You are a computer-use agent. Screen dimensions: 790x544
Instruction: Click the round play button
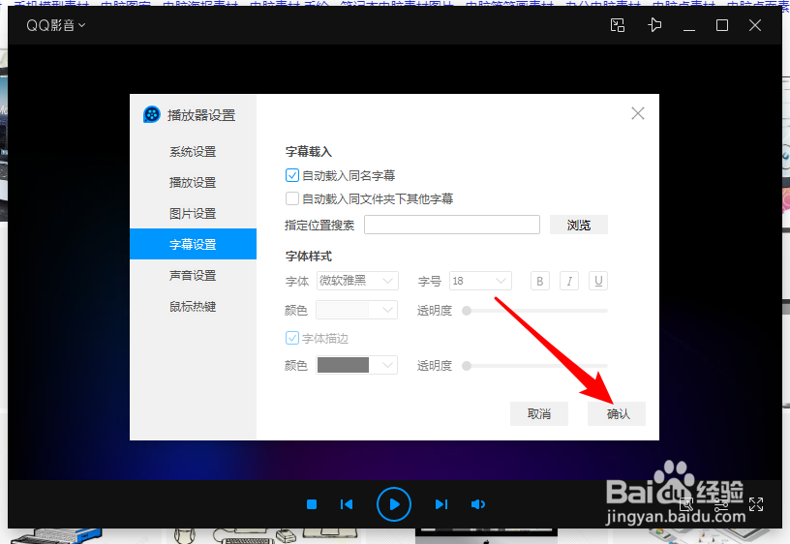click(x=394, y=504)
